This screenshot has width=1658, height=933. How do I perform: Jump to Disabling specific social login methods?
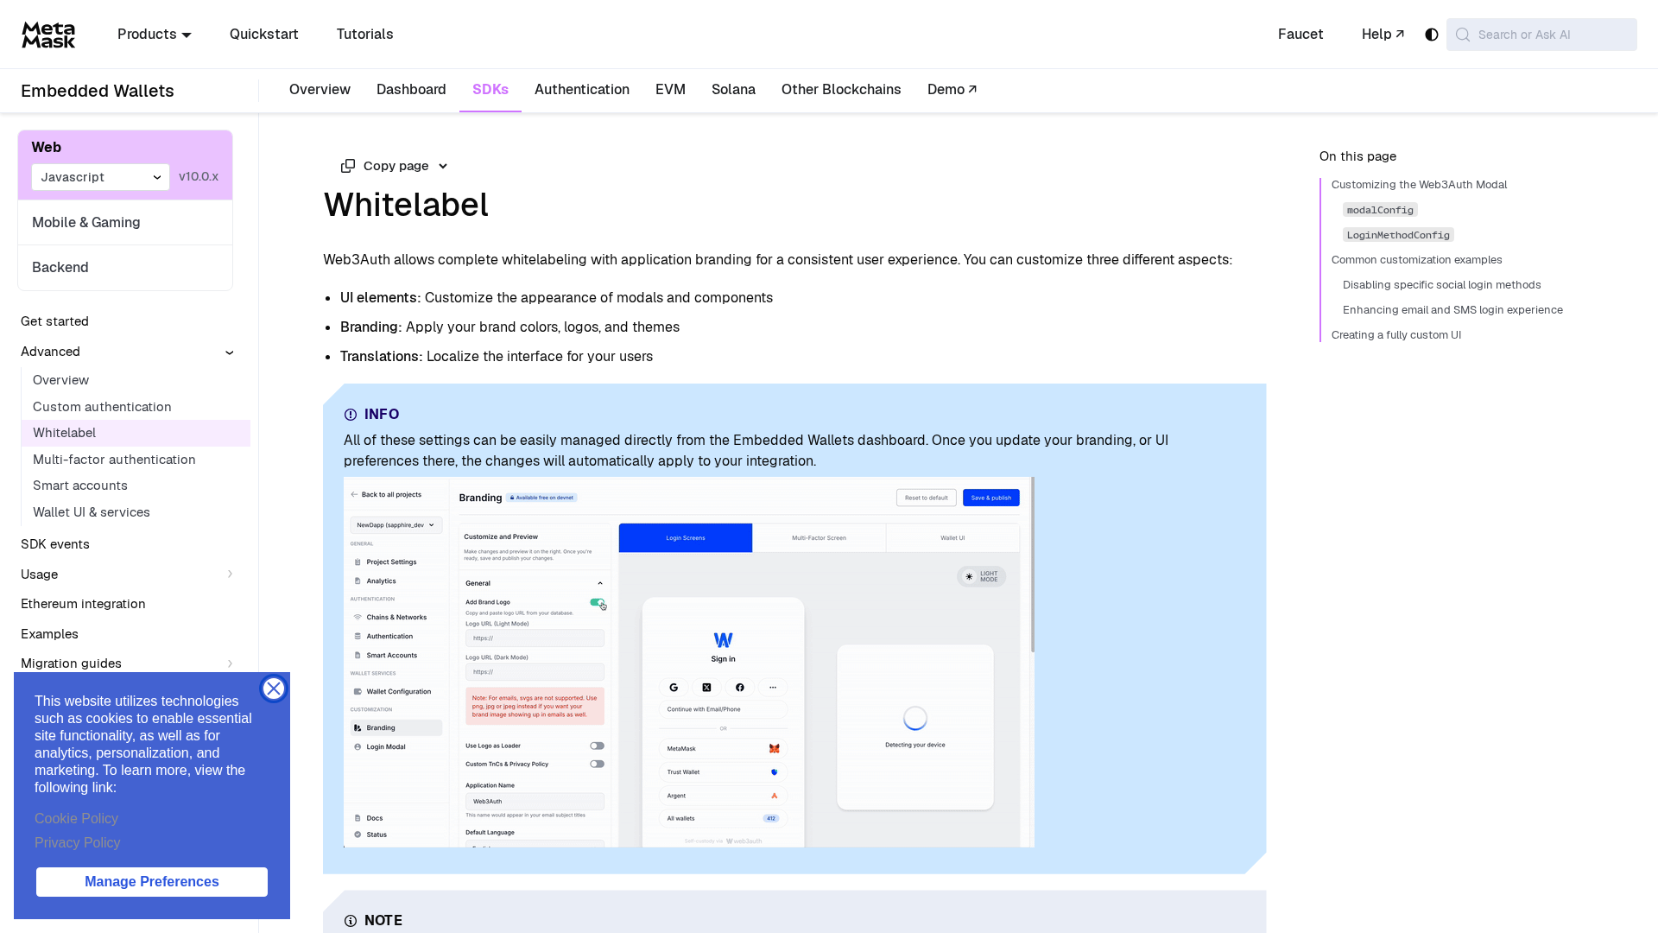[1441, 285]
